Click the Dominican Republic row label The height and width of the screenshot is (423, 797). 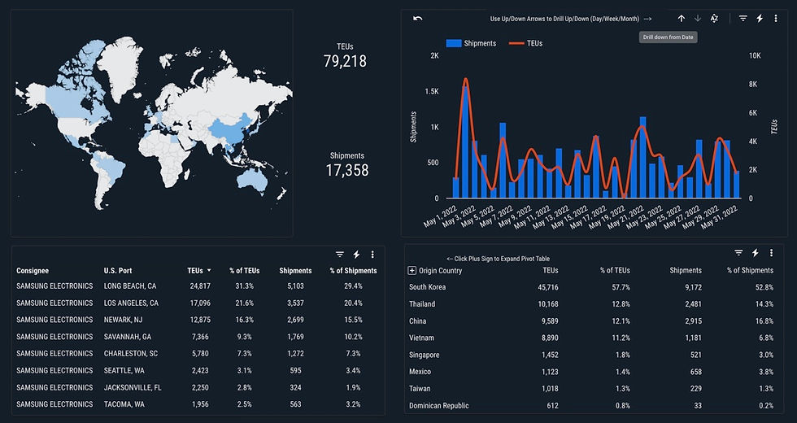(439, 406)
